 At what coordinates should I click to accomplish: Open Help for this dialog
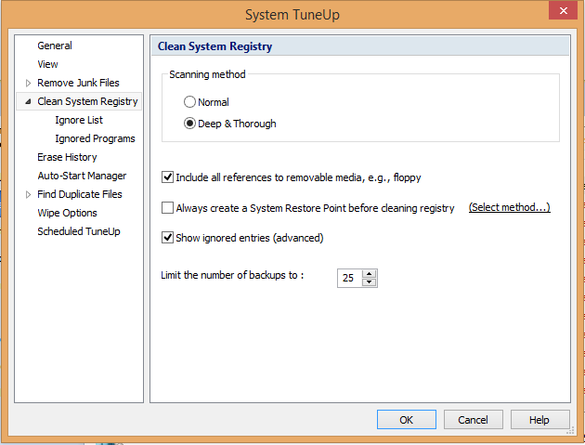pos(539,420)
